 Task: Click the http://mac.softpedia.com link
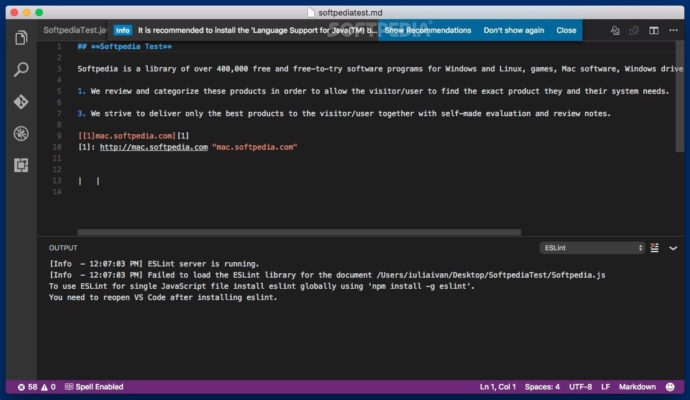[x=153, y=147]
